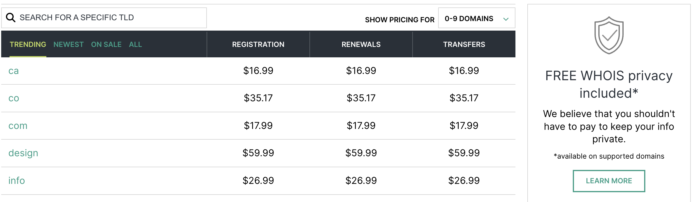Open the co domain link
Screen dimensions: 692x202
(14, 98)
